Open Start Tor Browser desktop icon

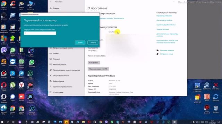pyautogui.click(x=22, y=63)
